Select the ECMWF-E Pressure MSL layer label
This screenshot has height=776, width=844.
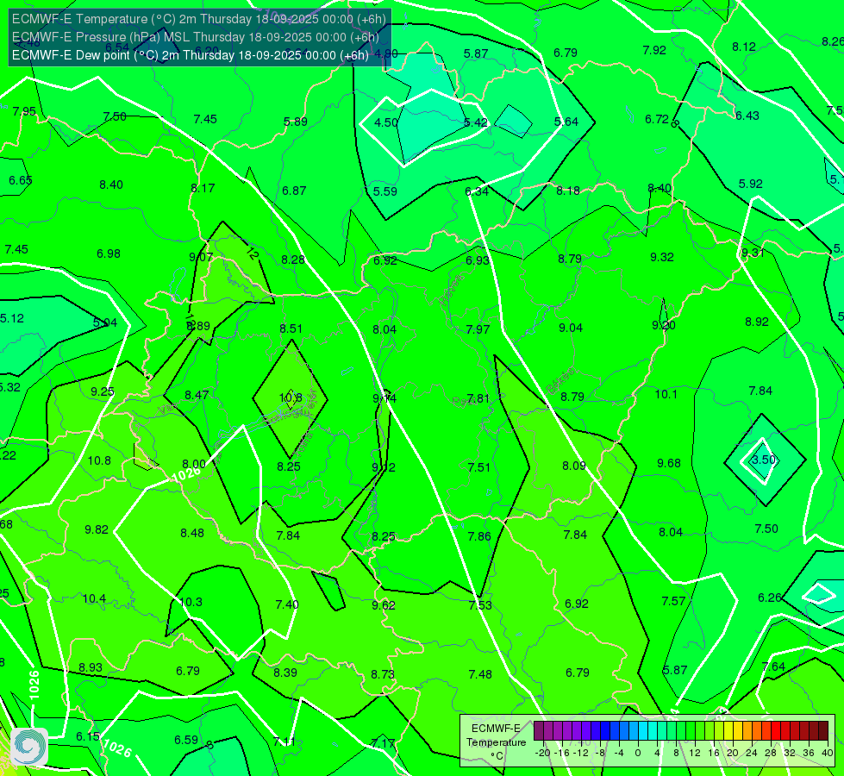point(196,37)
